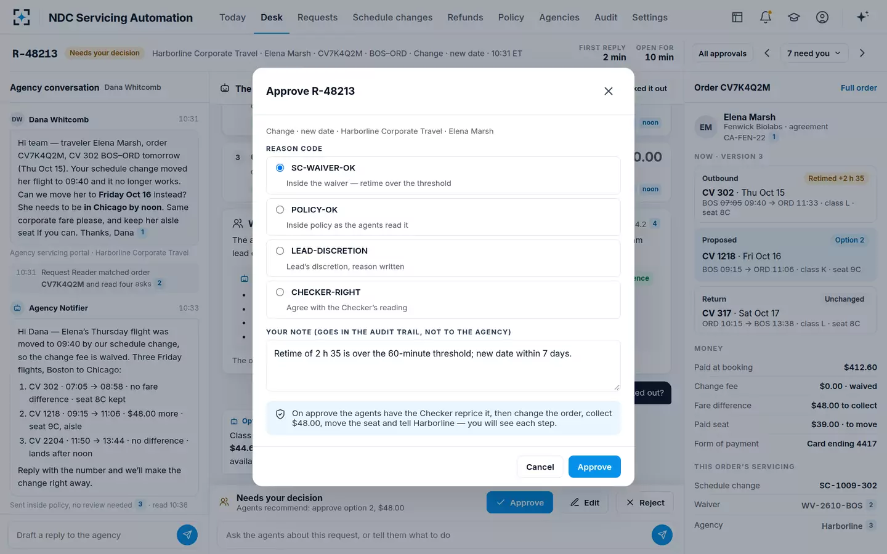Viewport: 887px width, 554px height.
Task: Select the SC-WAIVER-OK reason code
Action: pyautogui.click(x=443, y=175)
